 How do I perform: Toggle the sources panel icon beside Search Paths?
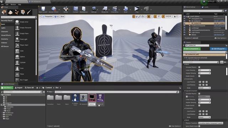(x=2, y=92)
